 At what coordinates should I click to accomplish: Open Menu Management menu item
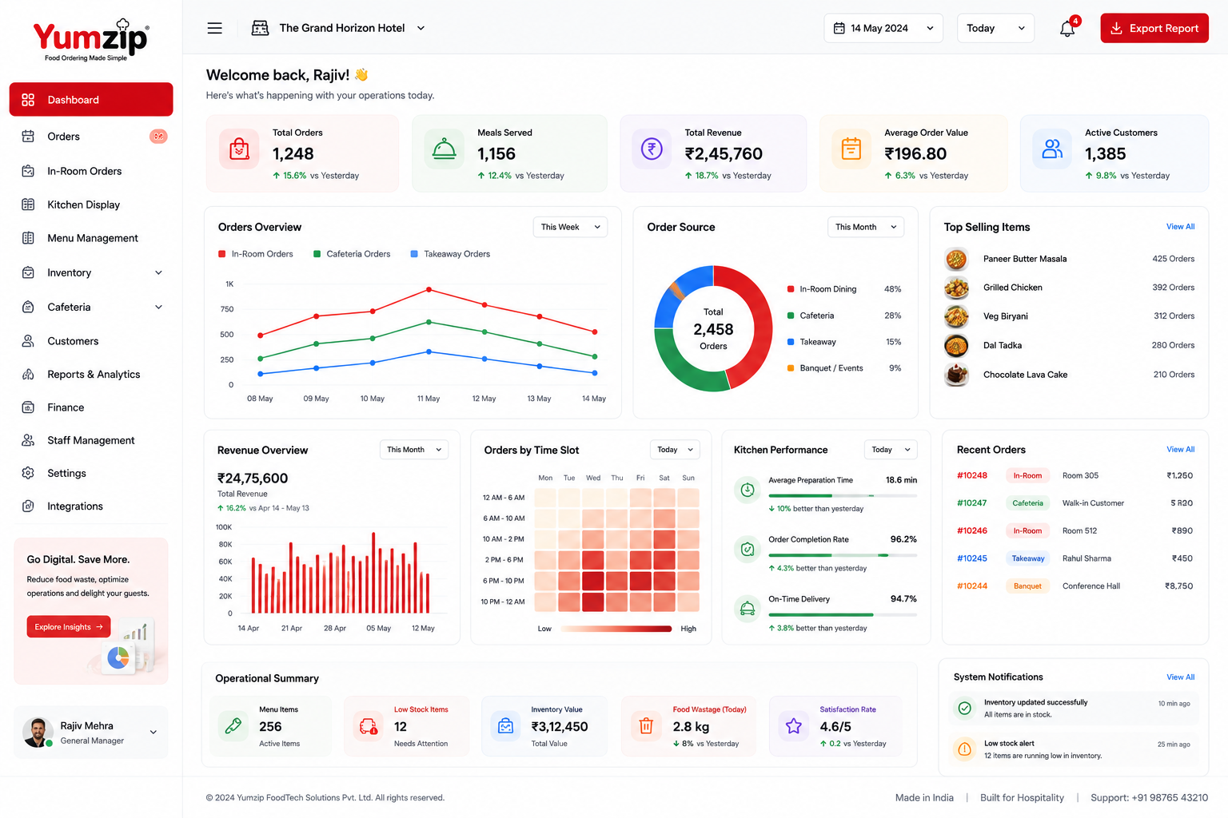coord(91,238)
